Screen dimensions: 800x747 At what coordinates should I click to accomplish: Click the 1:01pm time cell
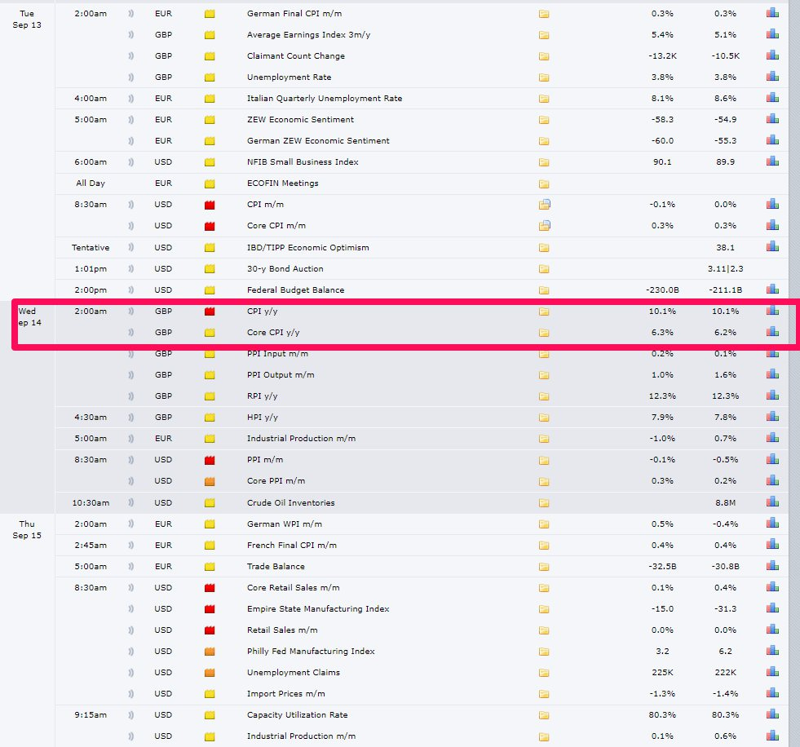tap(91, 268)
